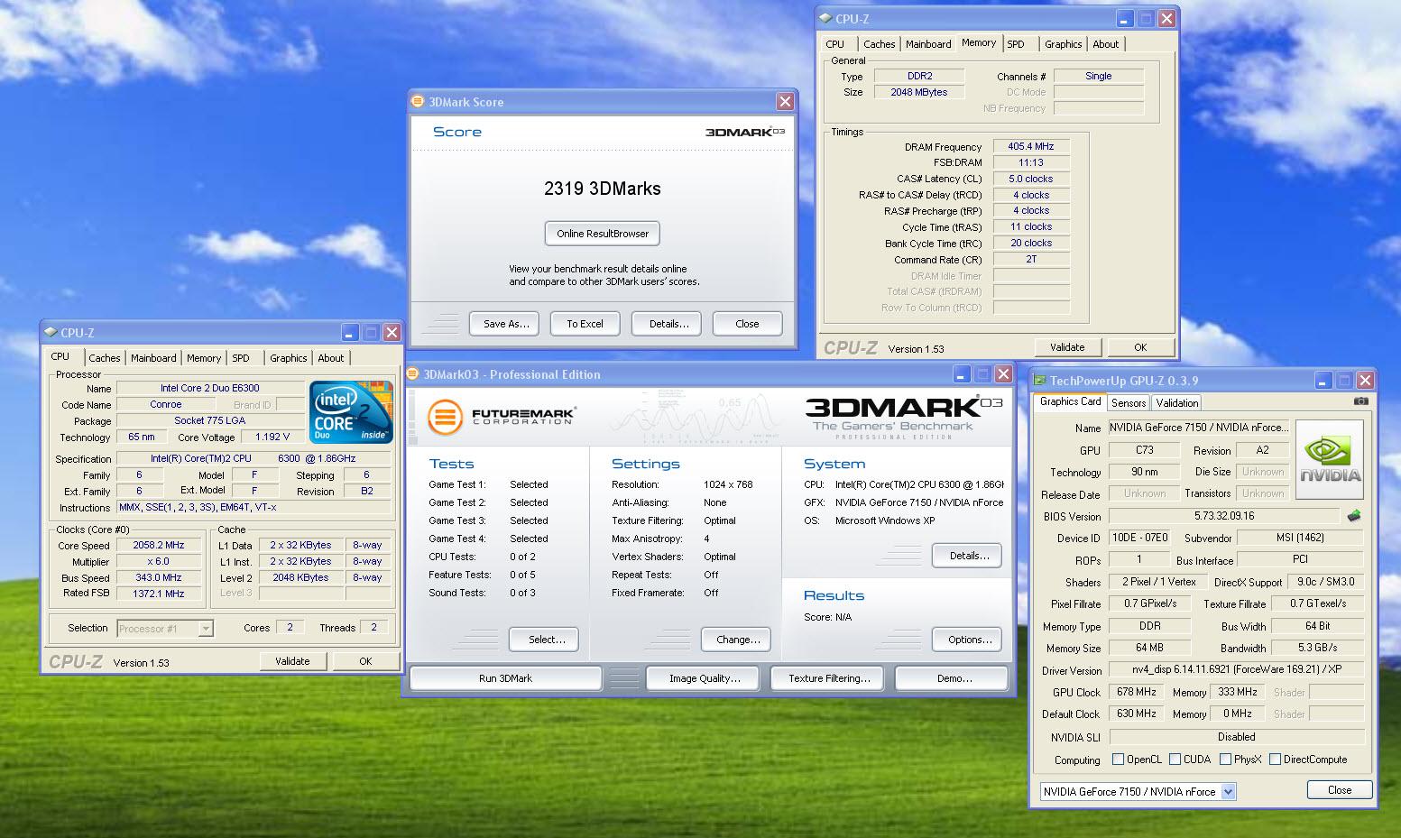Enable the PhysX checkbox
This screenshot has height=838, width=1401.
tap(1225, 760)
